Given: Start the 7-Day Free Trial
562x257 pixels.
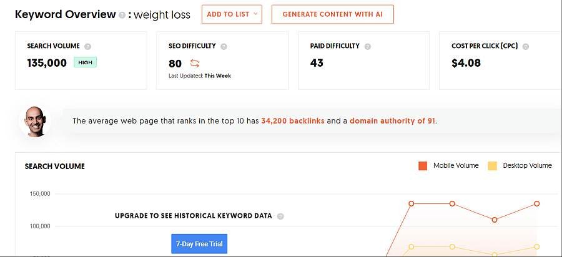Looking at the screenshot, I should point(199,244).
